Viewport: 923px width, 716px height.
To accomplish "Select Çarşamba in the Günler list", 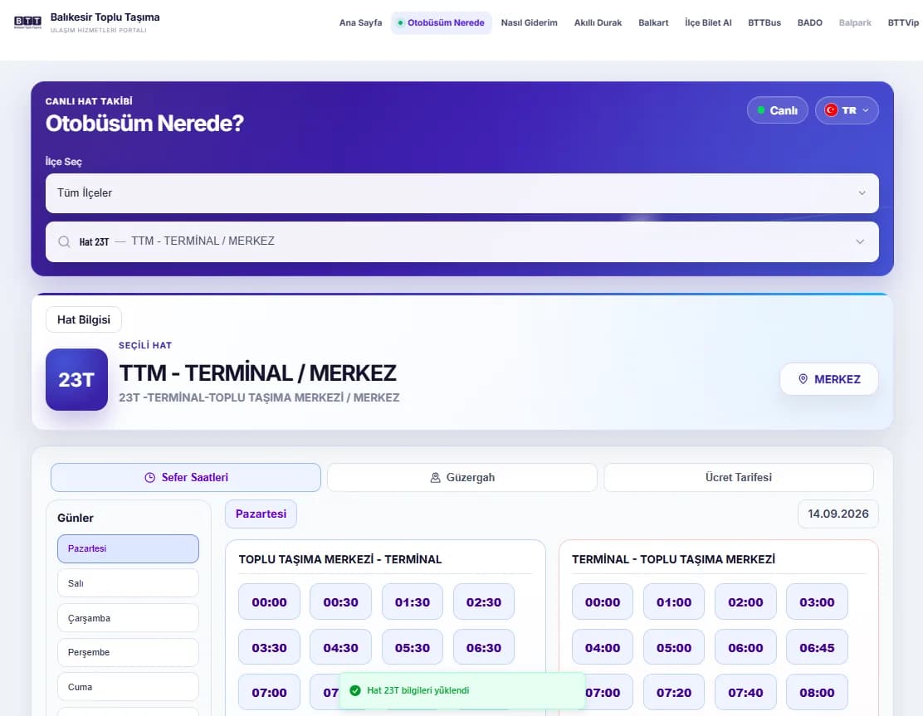I will point(129,618).
